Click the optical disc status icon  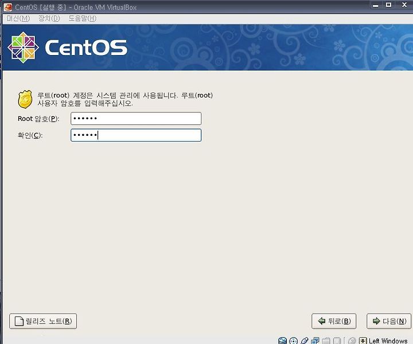coord(293,341)
